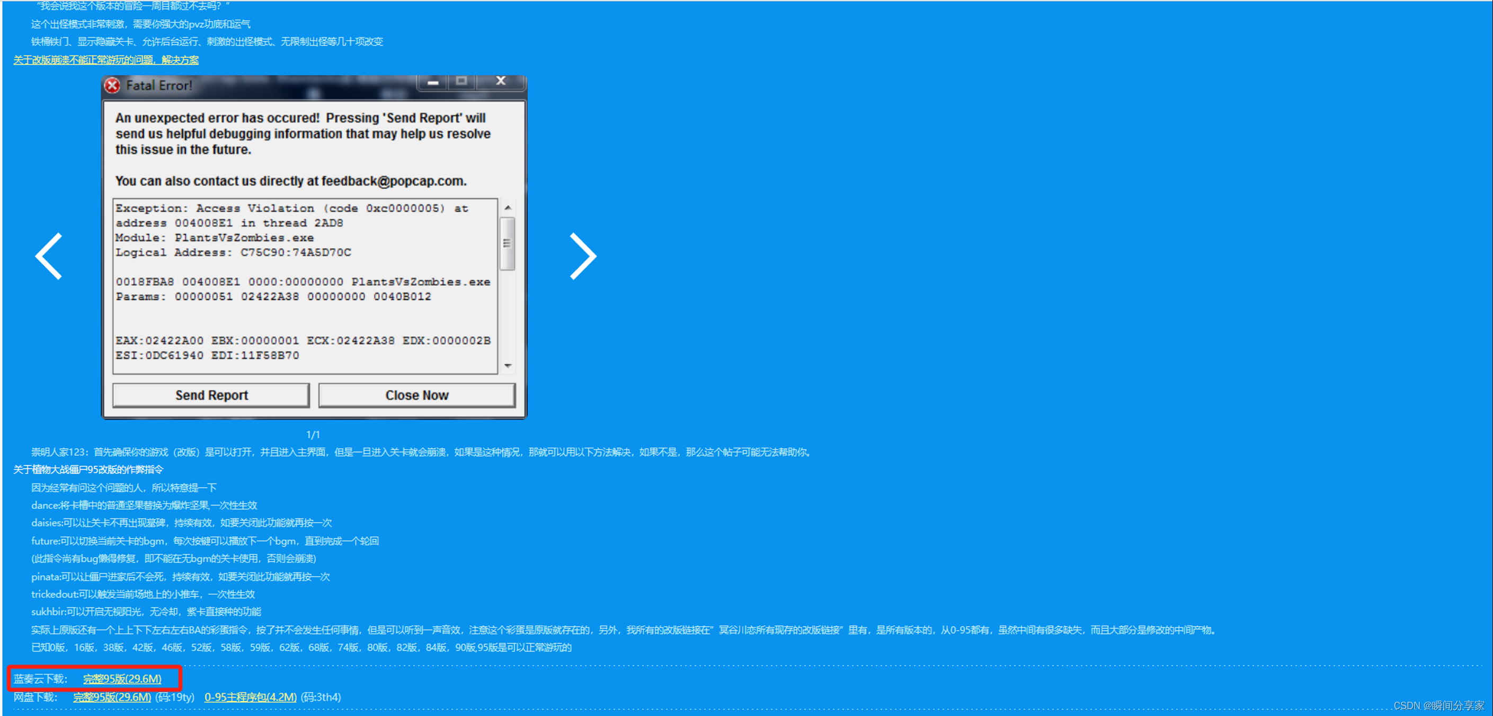Image resolution: width=1493 pixels, height=716 pixels.
Task: Maximize the Fatal Error dialog window
Action: (461, 82)
